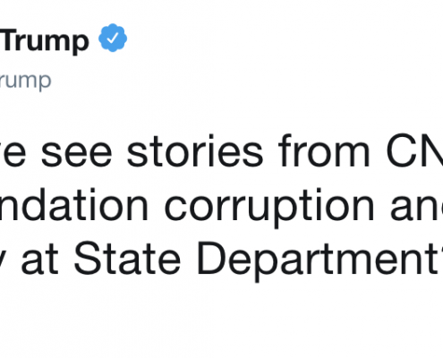Click the word see in first line
This screenshot has height=358, width=443.
click(x=77, y=155)
